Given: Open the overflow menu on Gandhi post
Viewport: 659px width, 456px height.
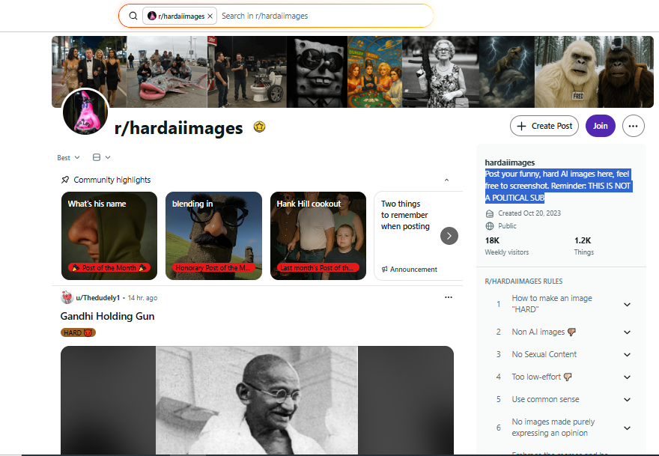Looking at the screenshot, I should [x=448, y=297].
